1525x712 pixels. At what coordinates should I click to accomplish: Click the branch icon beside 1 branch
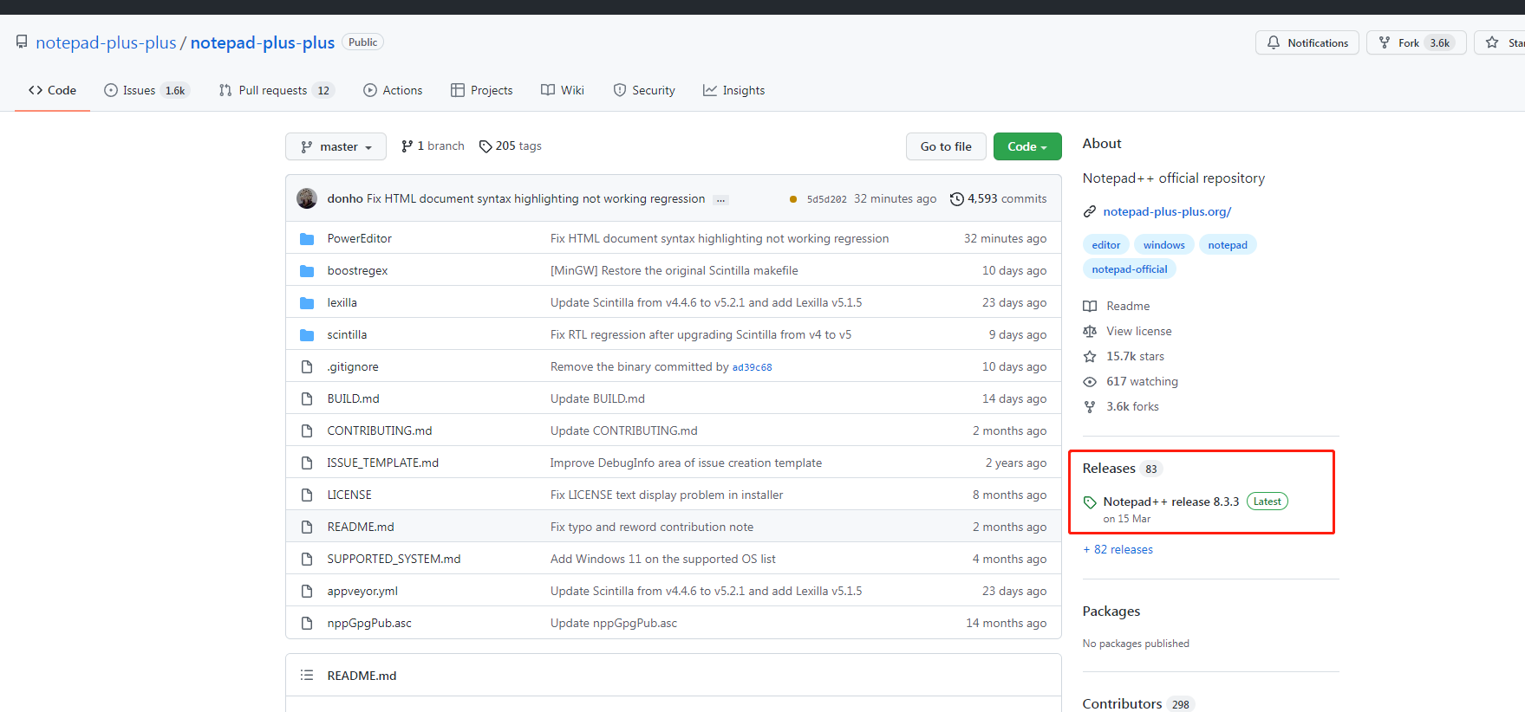[407, 146]
